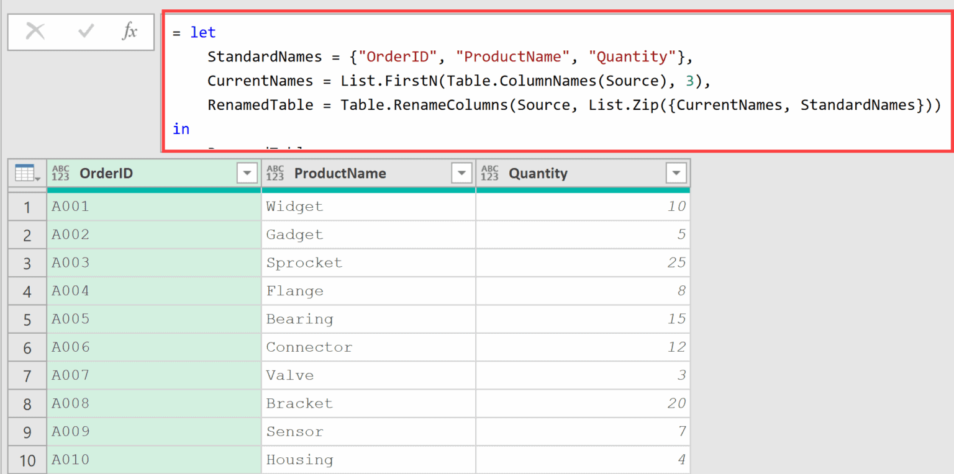
Task: Select the Quantity column header
Action: 538,174
